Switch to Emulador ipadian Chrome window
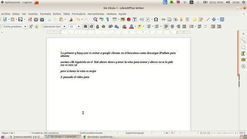The image size is (247, 139). click(x=100, y=137)
